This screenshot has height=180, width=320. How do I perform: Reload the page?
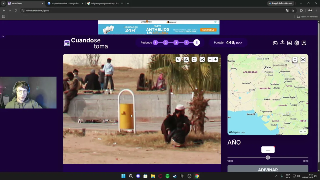(x=16, y=10)
